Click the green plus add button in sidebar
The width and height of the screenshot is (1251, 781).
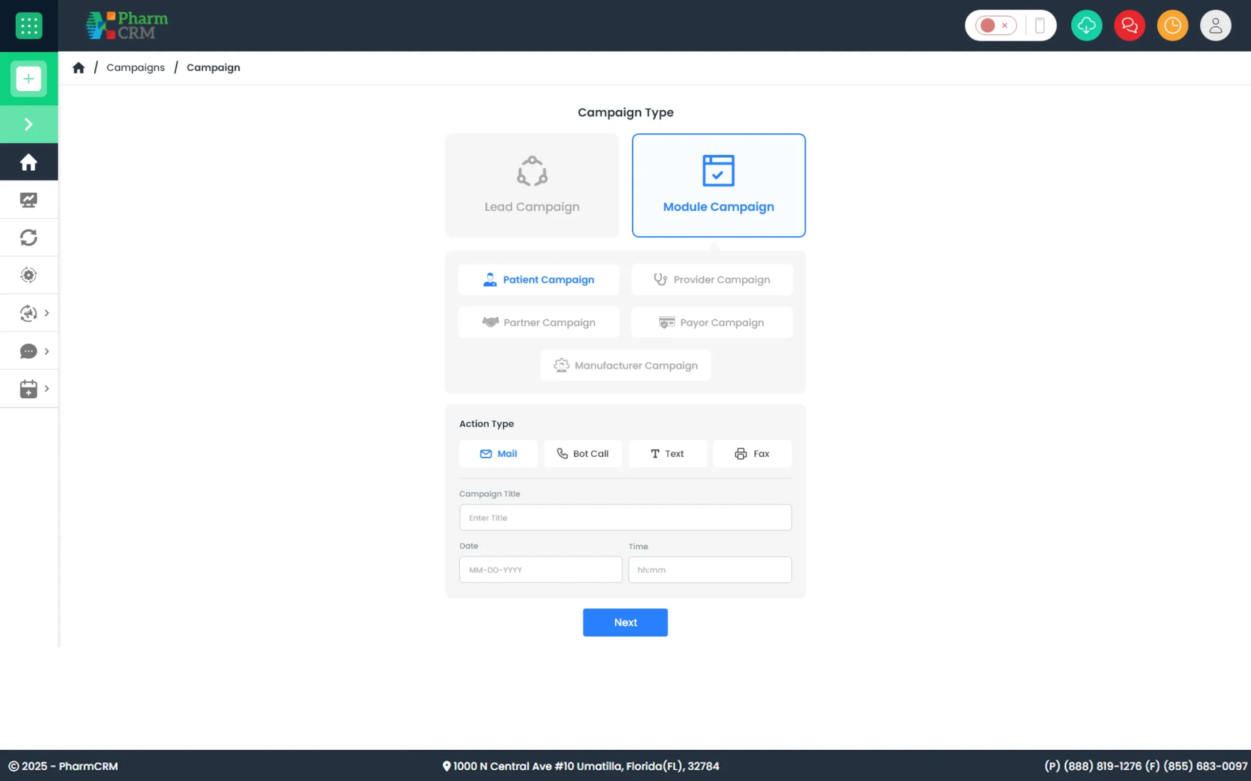click(x=28, y=79)
